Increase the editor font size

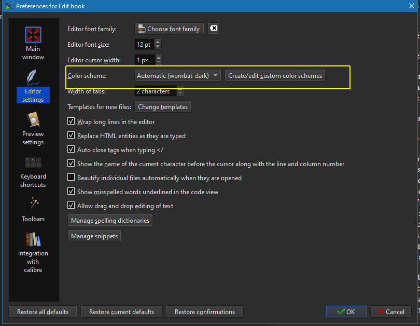tap(158, 42)
